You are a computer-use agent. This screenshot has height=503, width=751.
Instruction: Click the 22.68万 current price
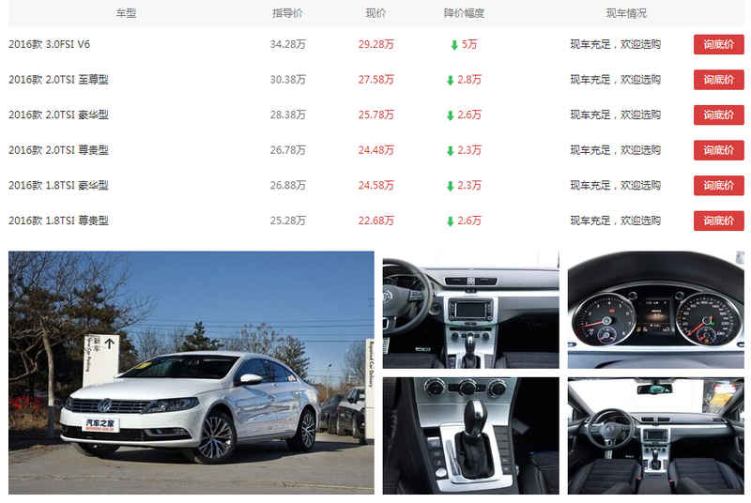(376, 221)
